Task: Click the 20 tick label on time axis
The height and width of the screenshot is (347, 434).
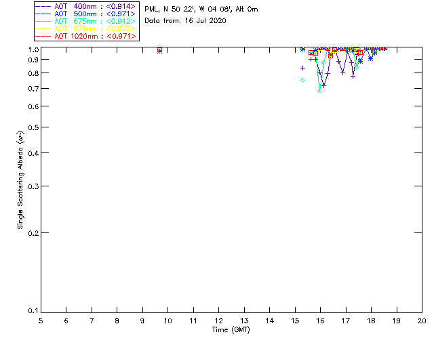Action: click(x=422, y=320)
